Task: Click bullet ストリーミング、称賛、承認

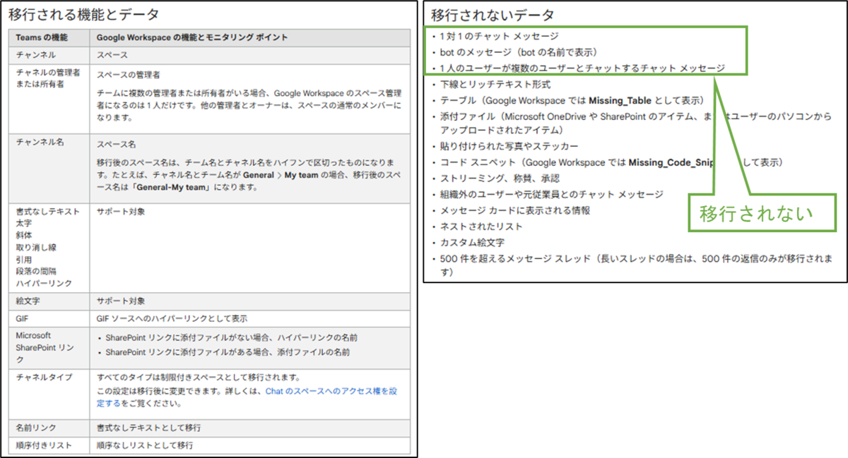Action: pos(500,178)
